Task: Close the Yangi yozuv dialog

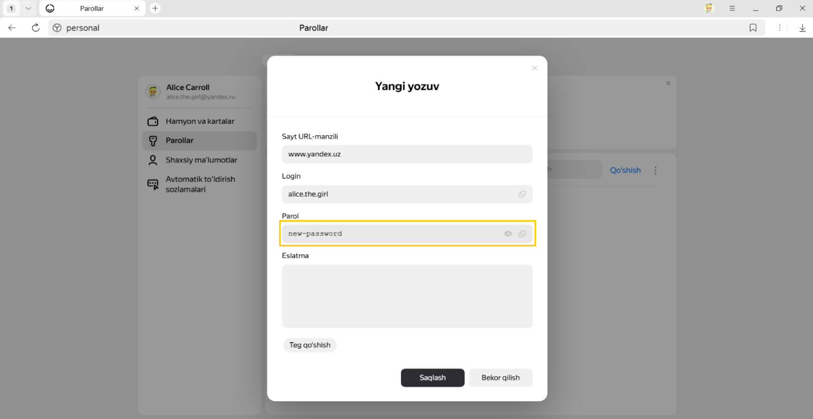Action: click(x=534, y=68)
